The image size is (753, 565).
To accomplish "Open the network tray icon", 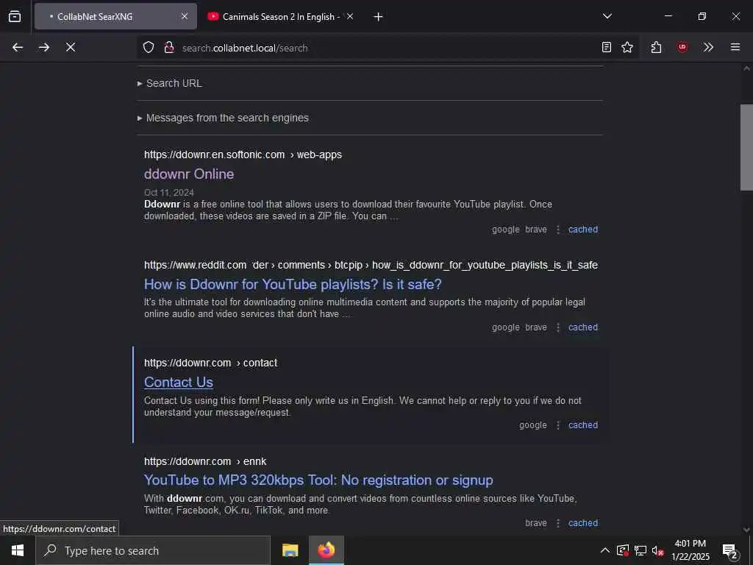I will (640, 550).
